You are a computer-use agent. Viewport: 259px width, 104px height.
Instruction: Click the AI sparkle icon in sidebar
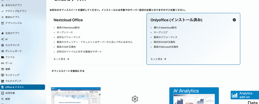click(3, 39)
